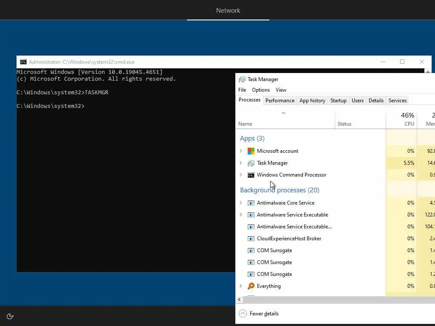Click the Task Manager horizontal scrollbar track
Viewport: 435px width, 326px height.
coord(339,299)
